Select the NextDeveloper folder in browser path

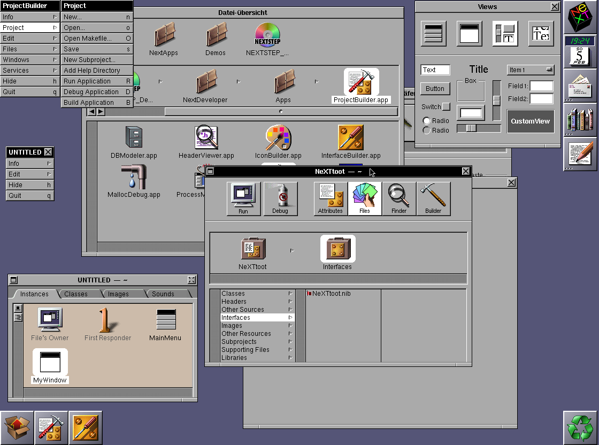coord(206,81)
